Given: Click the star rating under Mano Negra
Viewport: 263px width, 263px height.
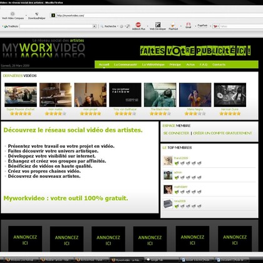Looking at the screenshot, I should point(195,113).
